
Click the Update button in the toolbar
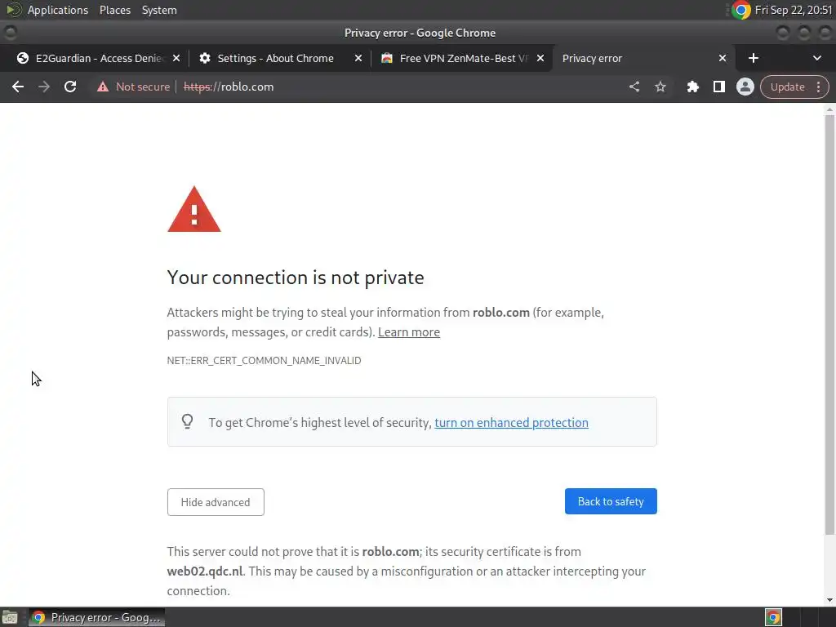[787, 87]
